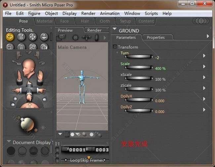215x167 pixels.
Task: Open the xScale parameter options arrow
Action: coord(204,77)
